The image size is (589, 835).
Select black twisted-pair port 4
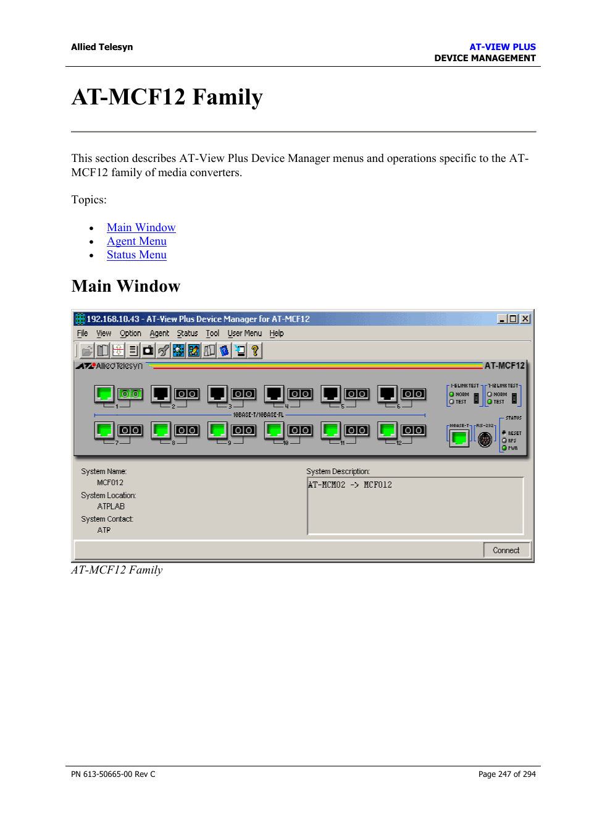point(274,394)
